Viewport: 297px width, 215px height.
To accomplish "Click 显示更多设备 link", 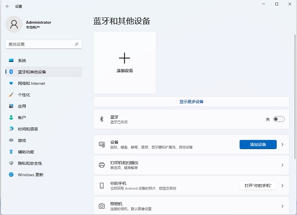I will (x=191, y=102).
